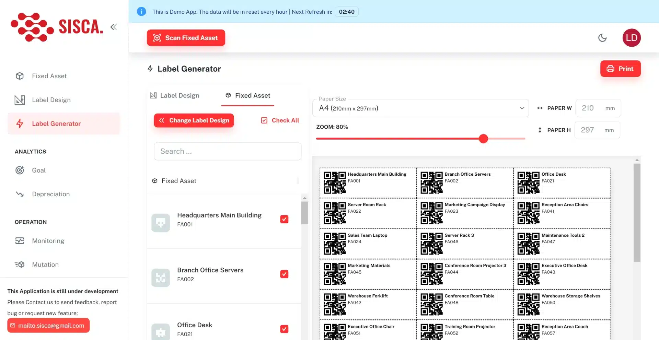Click QR code for Server Room Rack label
Viewport: 659px width, 340px height.
click(335, 213)
